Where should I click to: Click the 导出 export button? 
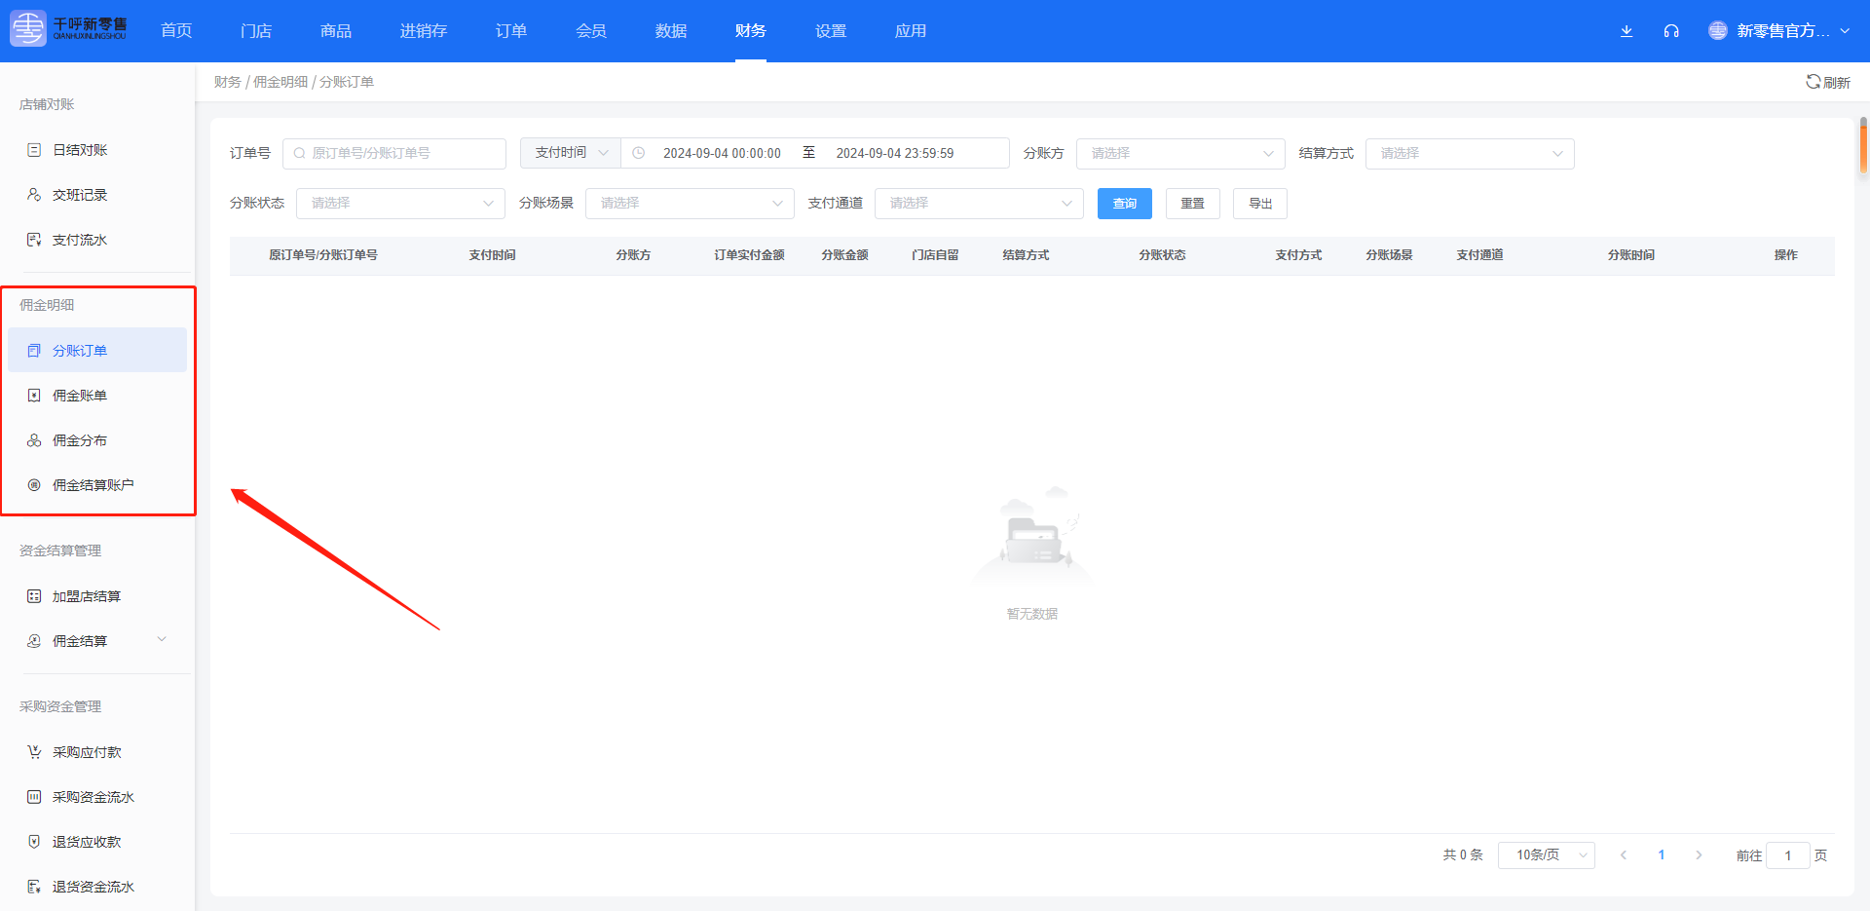[x=1259, y=204]
